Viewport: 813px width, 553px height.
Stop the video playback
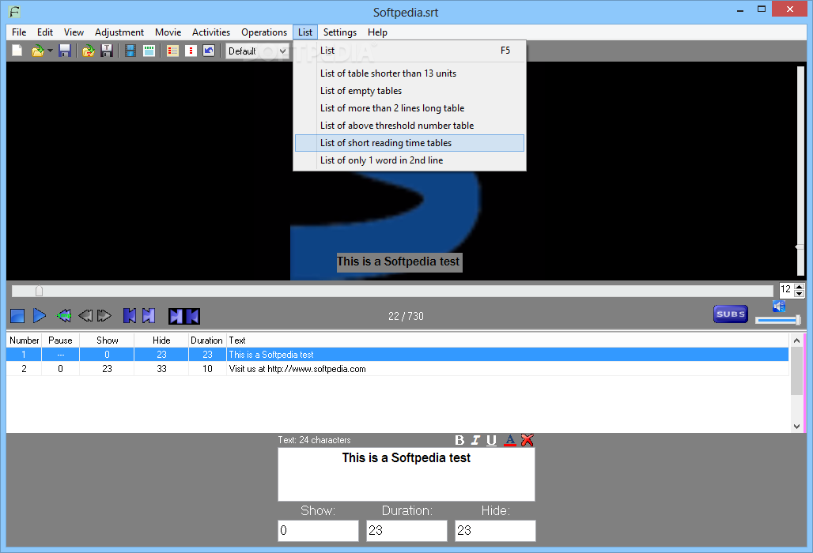(x=17, y=316)
